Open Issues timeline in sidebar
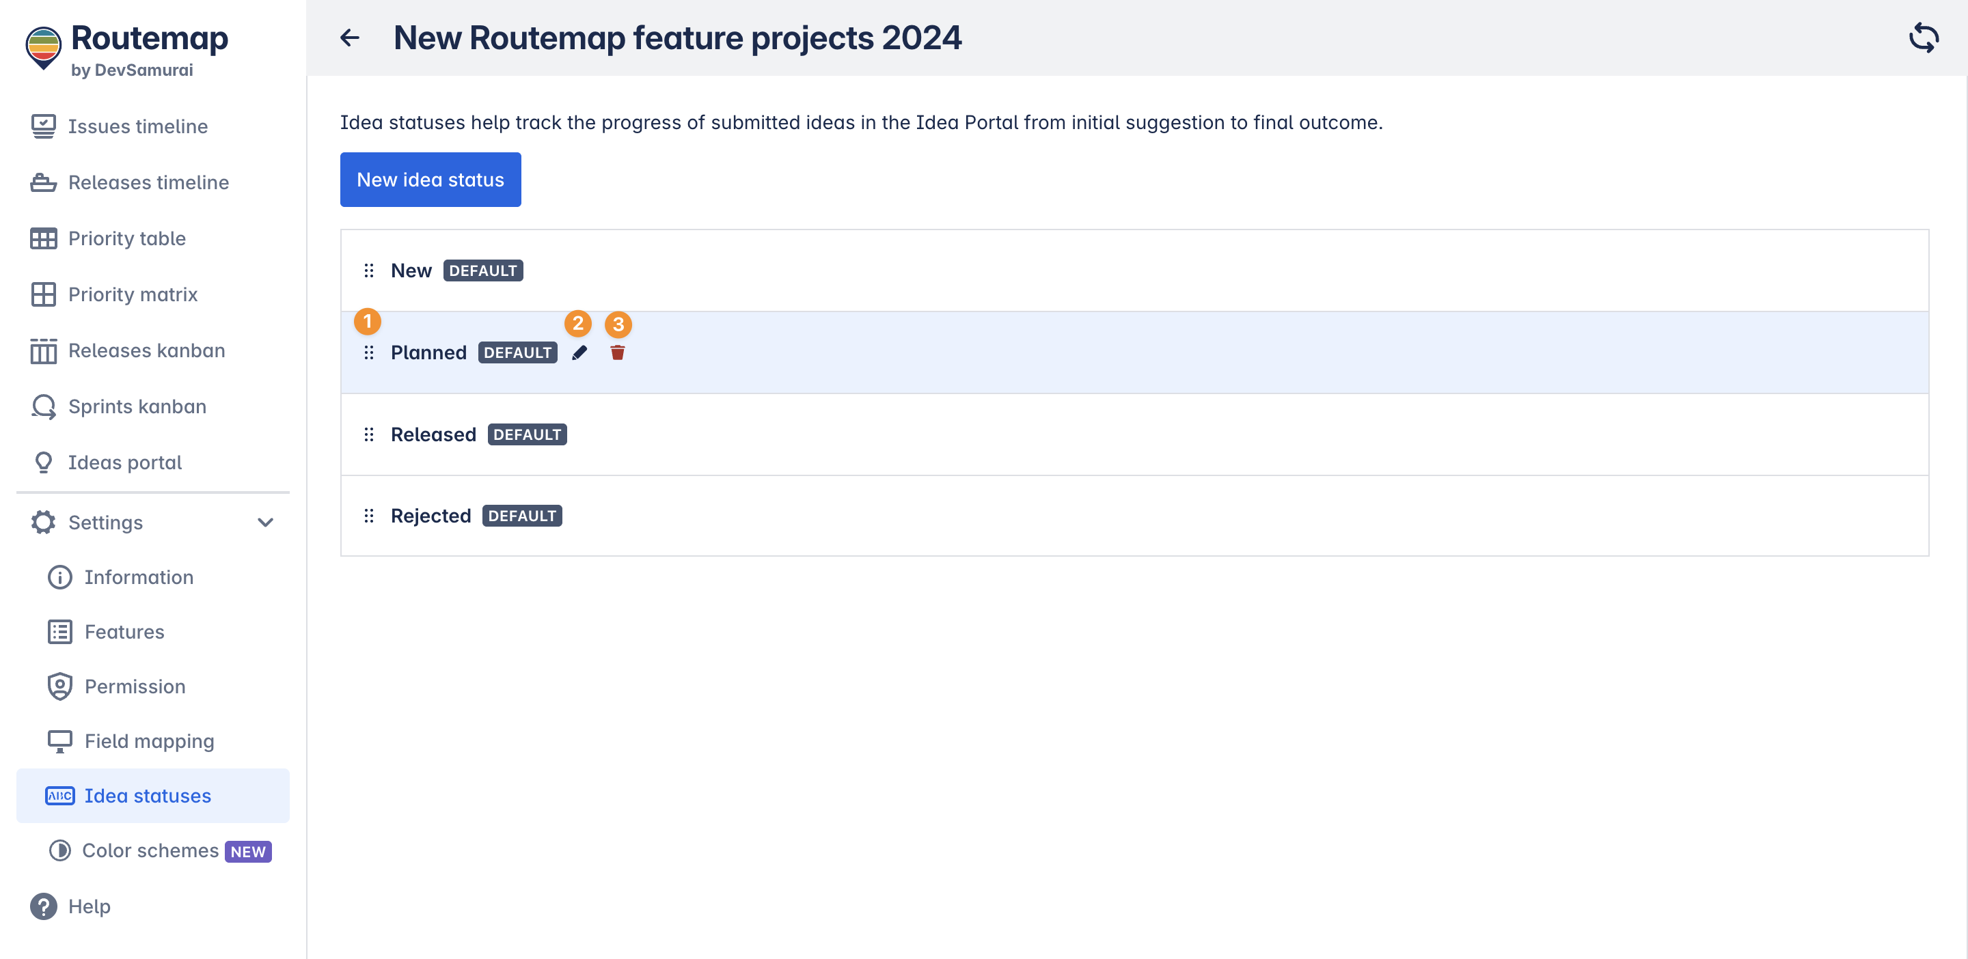The width and height of the screenshot is (1968, 959). tap(137, 126)
